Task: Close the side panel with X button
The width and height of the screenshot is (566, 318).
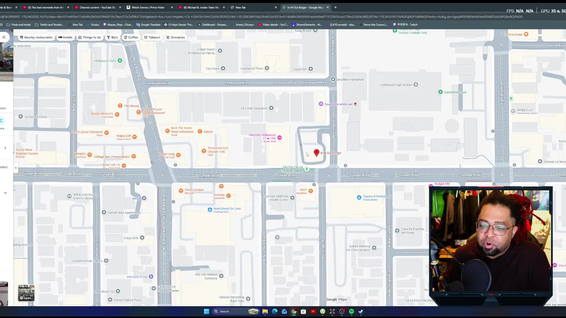Action: pos(4,37)
